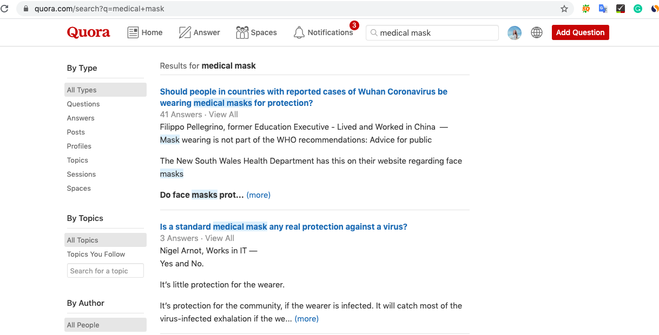Click the 'Yes and No.' answer text
Viewport: 659px width, 335px height.
[x=182, y=264]
